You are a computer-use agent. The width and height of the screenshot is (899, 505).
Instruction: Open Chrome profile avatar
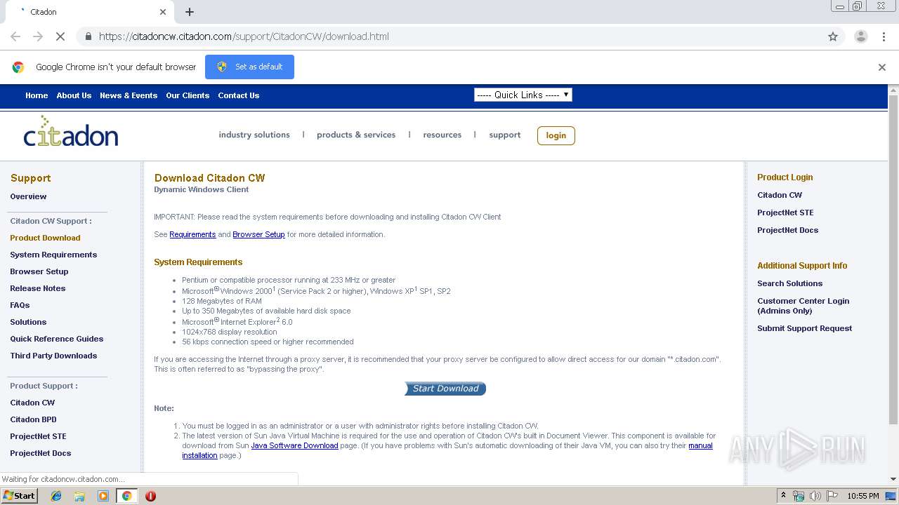tap(860, 36)
